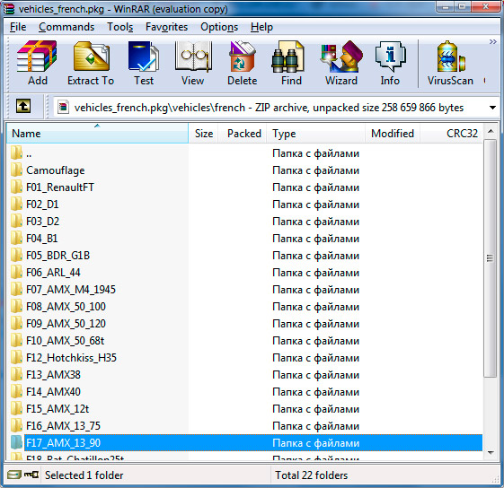The width and height of the screenshot is (504, 488).
Task: Click the archive icon in address bar
Action: (x=63, y=108)
